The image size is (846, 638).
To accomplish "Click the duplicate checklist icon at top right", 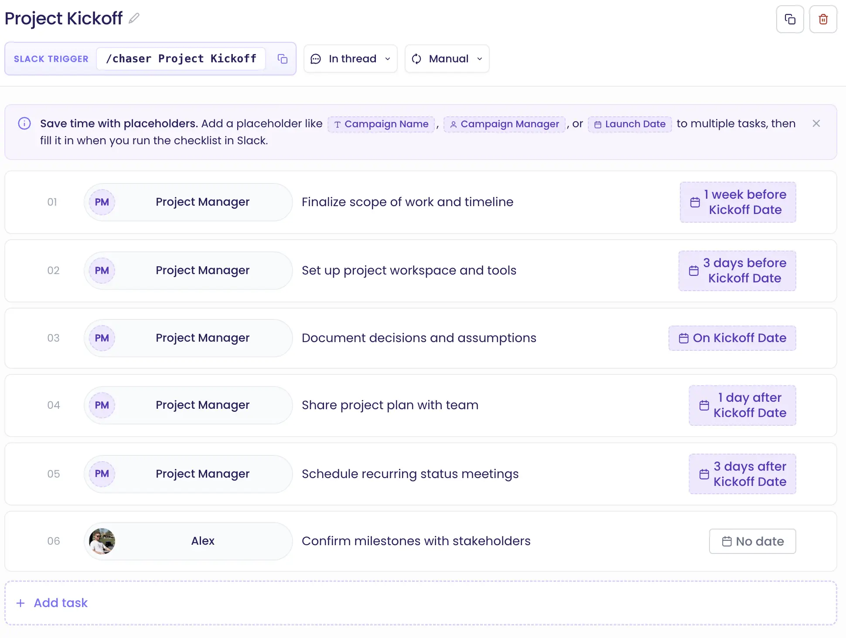I will click(790, 19).
